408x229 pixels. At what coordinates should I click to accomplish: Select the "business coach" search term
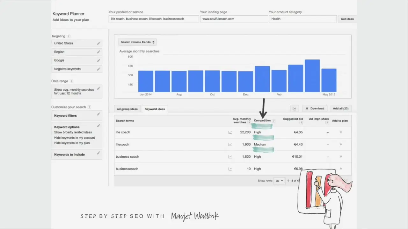pyautogui.click(x=127, y=157)
